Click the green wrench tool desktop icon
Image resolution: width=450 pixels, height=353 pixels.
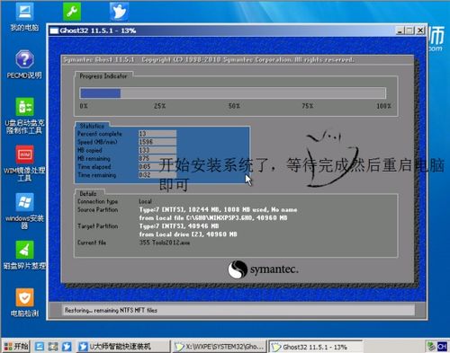tap(72, 12)
